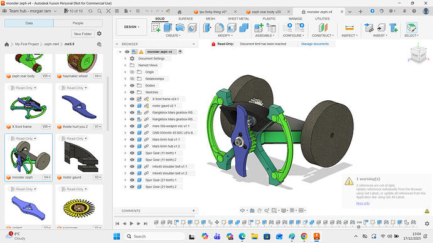Viewport: 433px width, 243px height.
Task: Open the X front frame thumbnail
Action: pos(28,108)
